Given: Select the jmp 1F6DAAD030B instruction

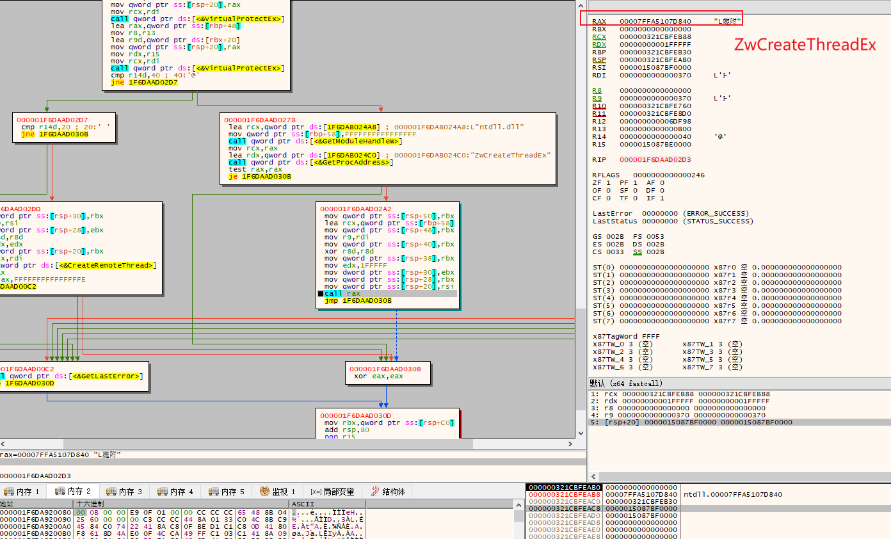Looking at the screenshot, I should pos(358,301).
